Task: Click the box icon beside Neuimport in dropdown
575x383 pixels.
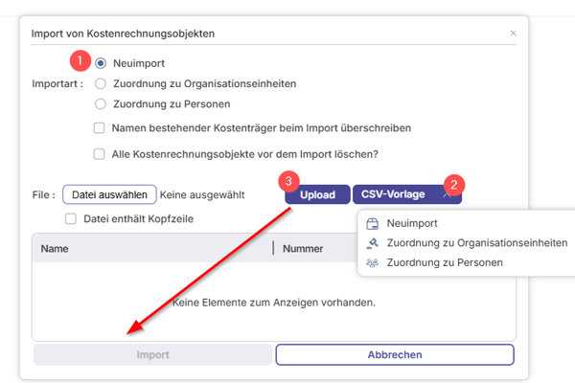Action: click(373, 223)
